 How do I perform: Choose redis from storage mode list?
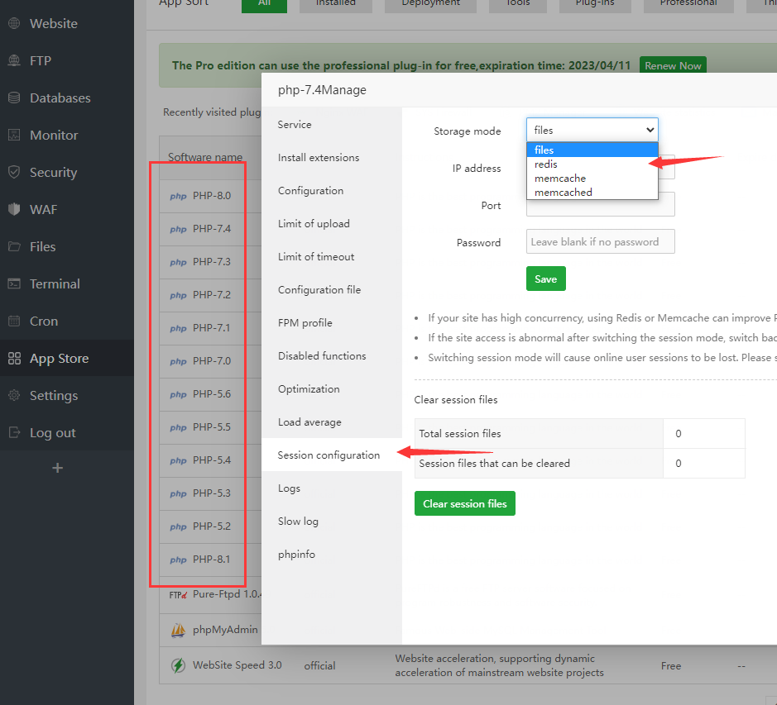[x=546, y=164]
